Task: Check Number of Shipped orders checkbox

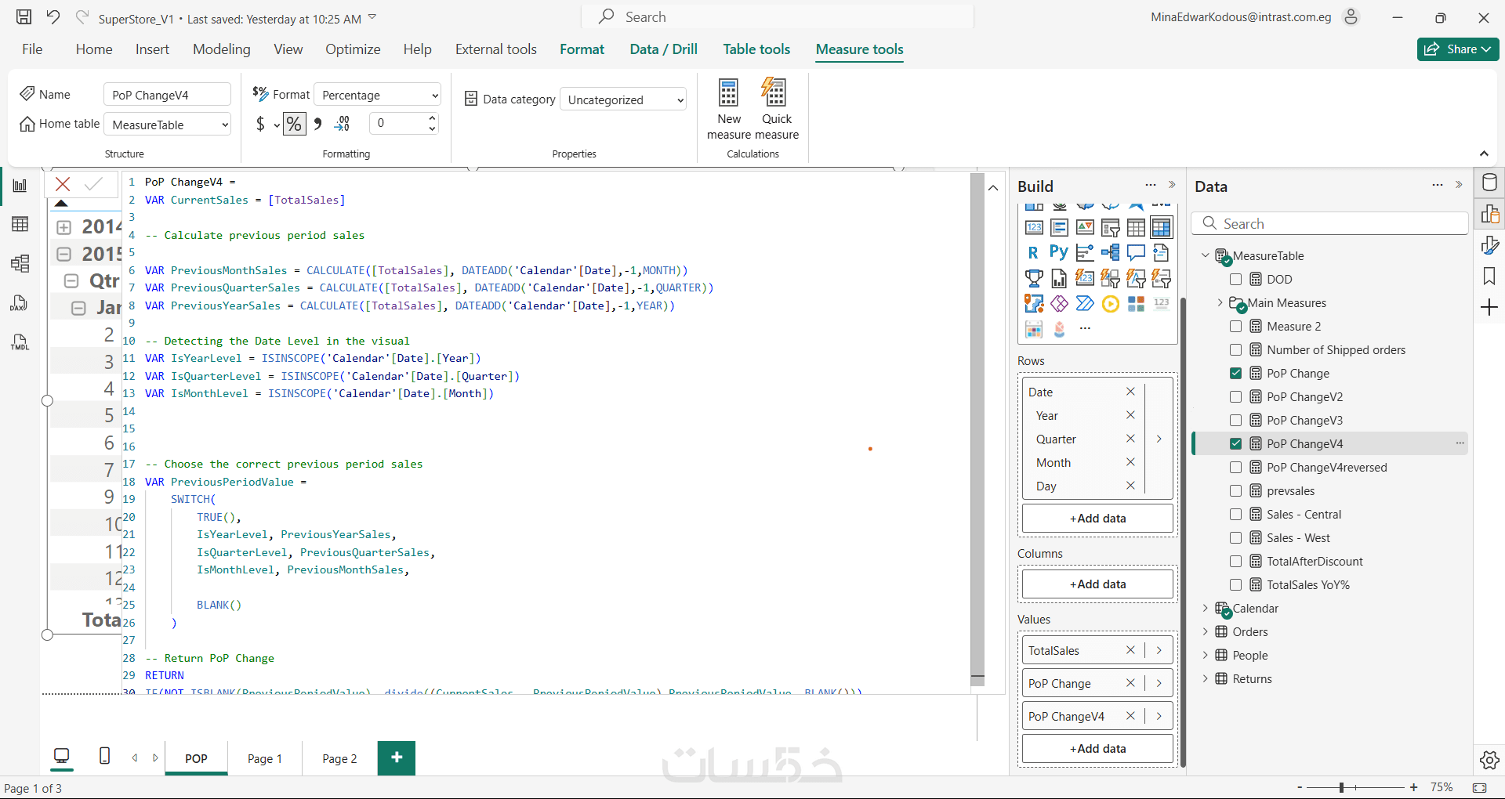Action: click(1236, 350)
